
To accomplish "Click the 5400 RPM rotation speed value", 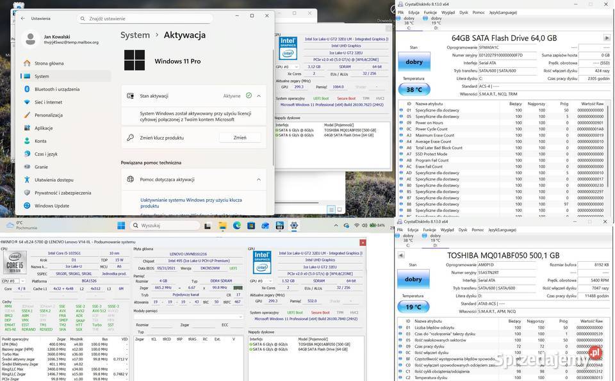I will coord(594,280).
